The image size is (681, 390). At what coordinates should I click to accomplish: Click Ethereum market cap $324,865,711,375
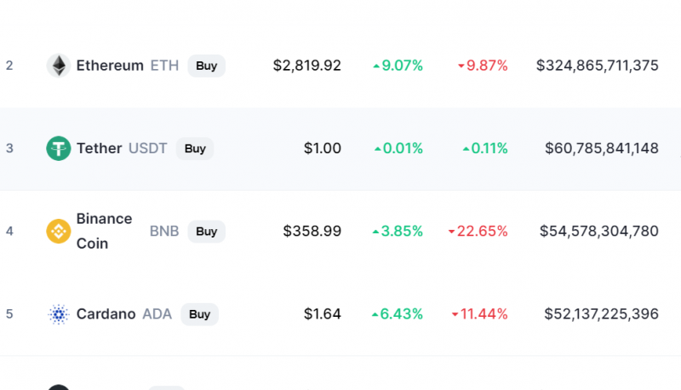(598, 66)
